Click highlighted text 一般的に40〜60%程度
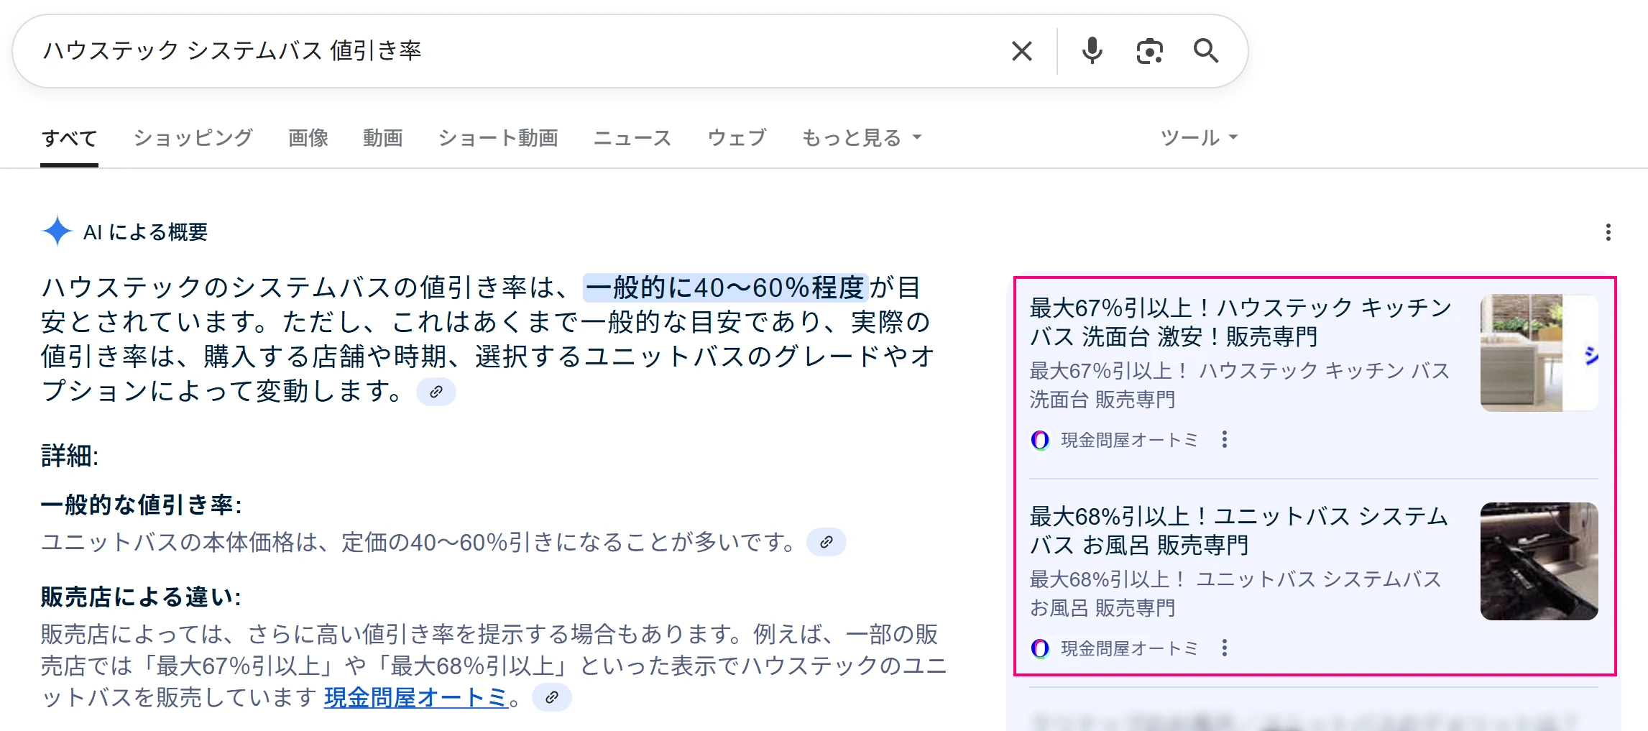The width and height of the screenshot is (1648, 731). (x=725, y=288)
